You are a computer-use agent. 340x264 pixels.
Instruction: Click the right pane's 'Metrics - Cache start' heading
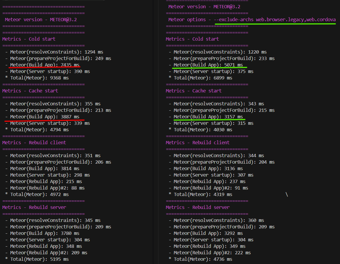[194, 91]
